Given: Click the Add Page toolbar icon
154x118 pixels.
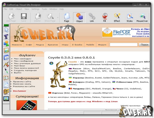Looking at the screenshot, I should coord(11,18).
